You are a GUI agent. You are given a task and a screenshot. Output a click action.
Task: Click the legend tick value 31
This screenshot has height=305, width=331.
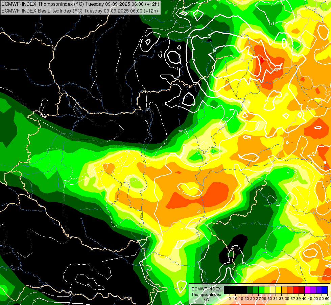tap(276, 299)
